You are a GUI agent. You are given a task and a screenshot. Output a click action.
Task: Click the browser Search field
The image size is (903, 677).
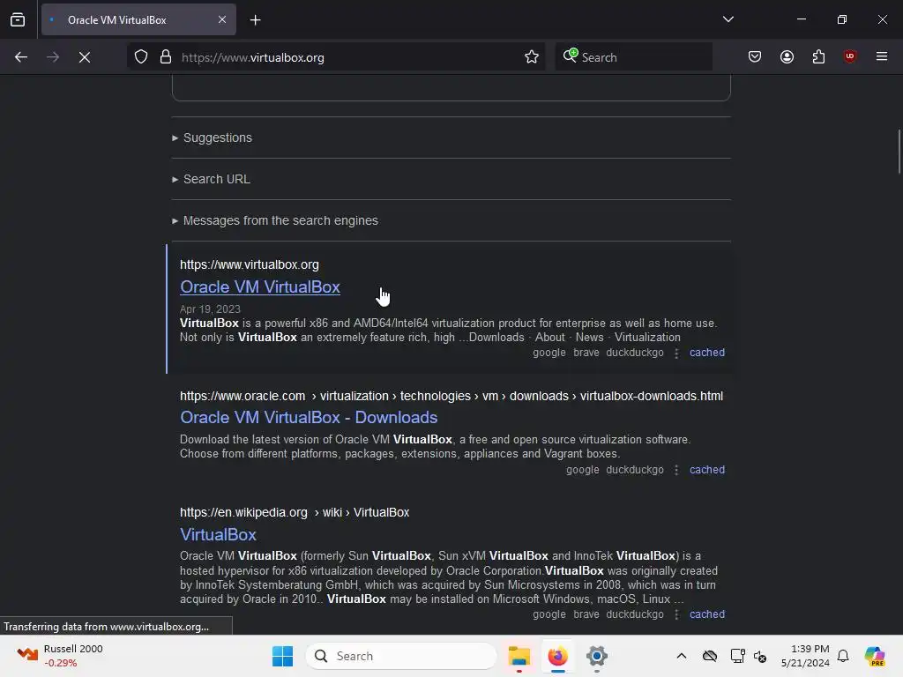(633, 57)
